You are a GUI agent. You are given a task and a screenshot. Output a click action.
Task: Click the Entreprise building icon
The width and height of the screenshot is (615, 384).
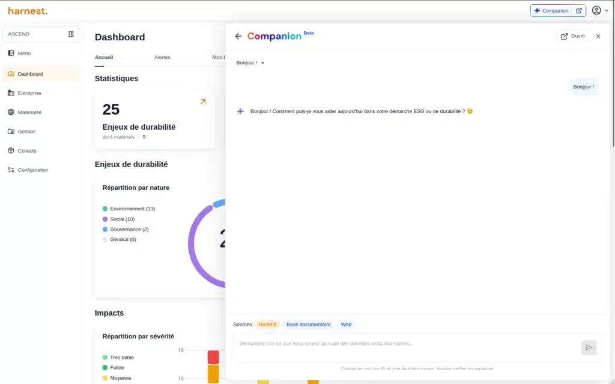coord(11,93)
